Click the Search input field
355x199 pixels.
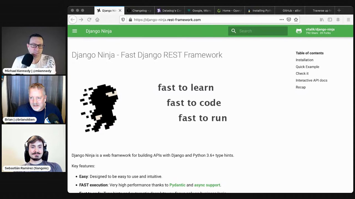tap(258, 31)
